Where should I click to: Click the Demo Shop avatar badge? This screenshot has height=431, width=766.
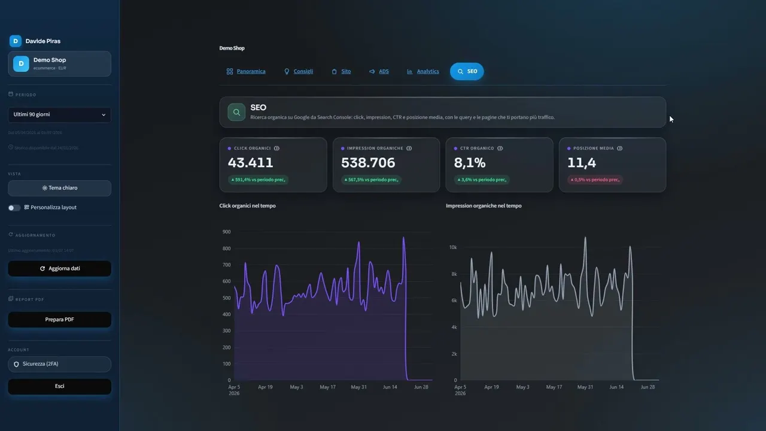point(21,63)
